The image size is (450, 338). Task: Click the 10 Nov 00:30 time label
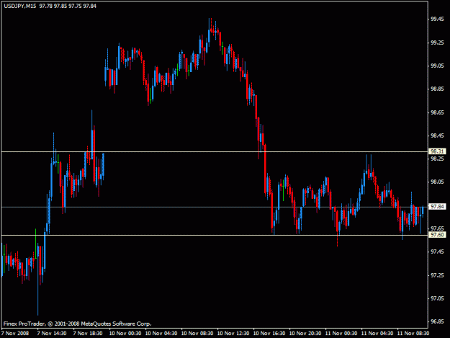[125, 333]
